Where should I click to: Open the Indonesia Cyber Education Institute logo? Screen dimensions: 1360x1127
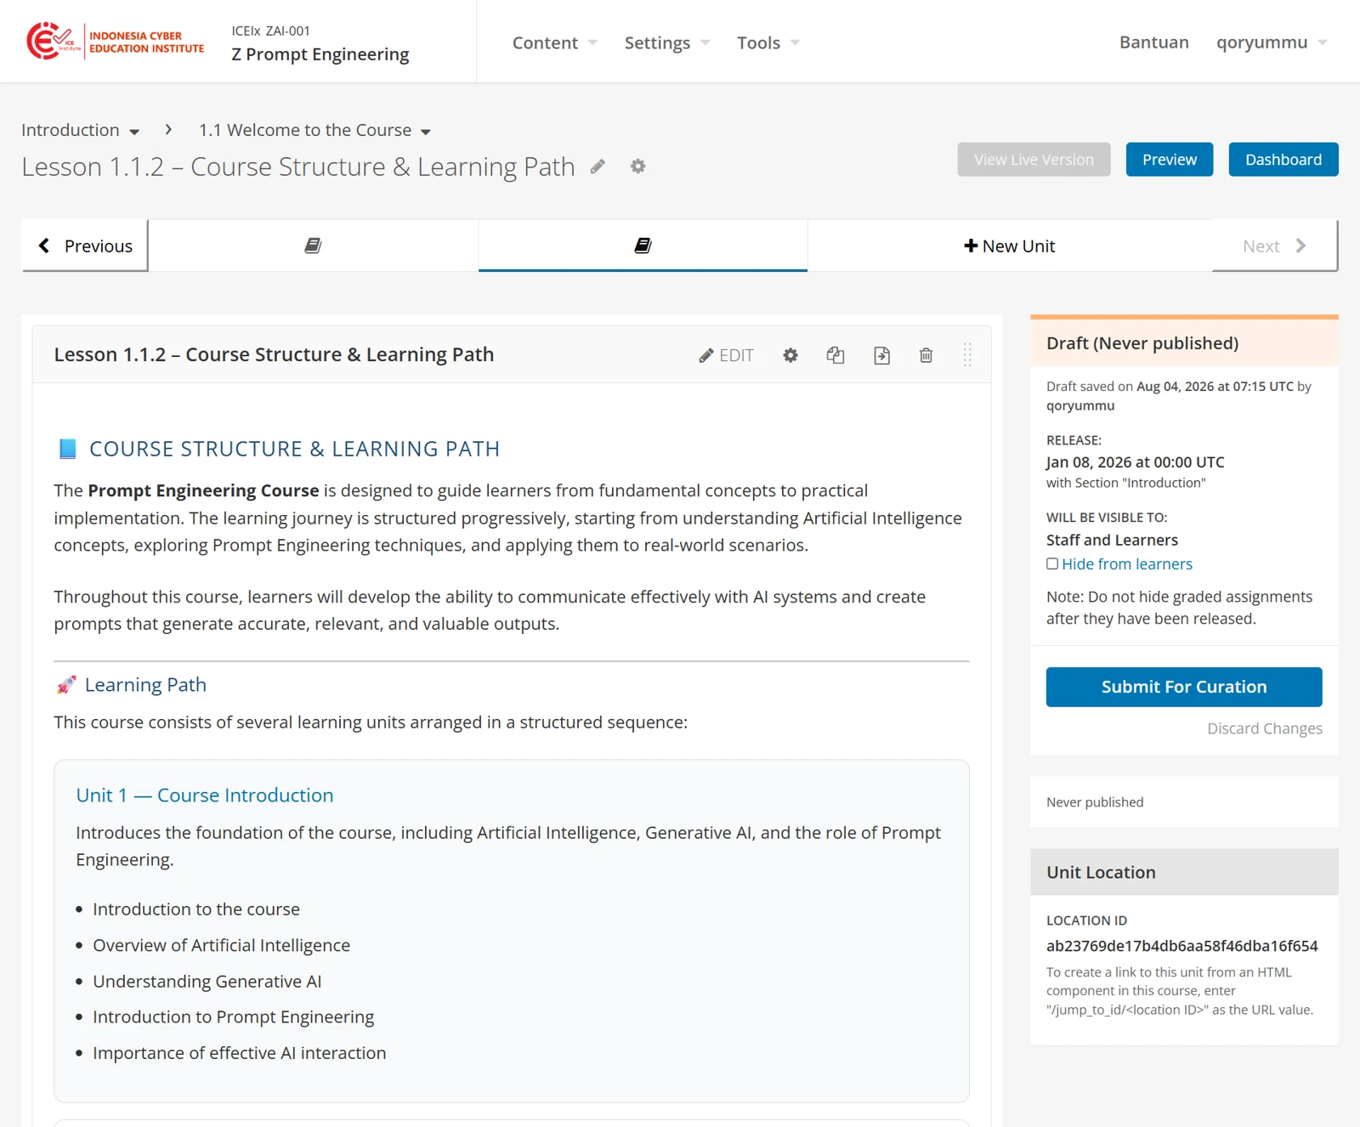pos(116,41)
